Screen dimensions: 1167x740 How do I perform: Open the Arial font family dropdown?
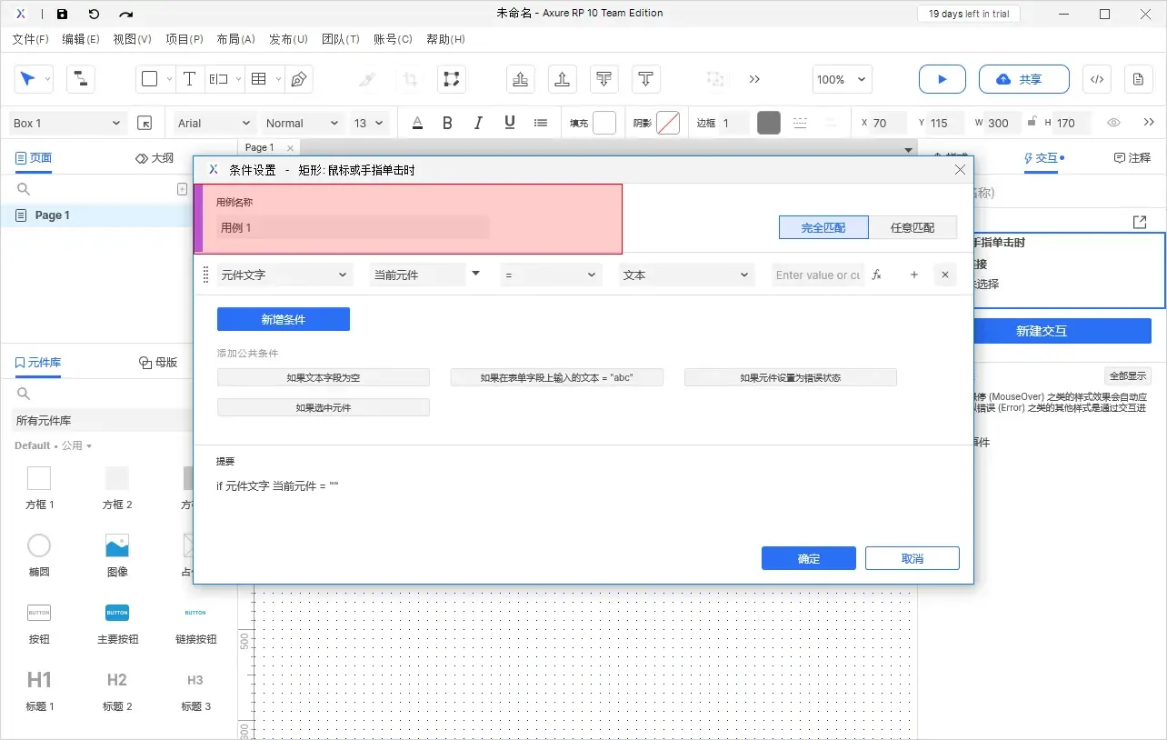tap(212, 123)
